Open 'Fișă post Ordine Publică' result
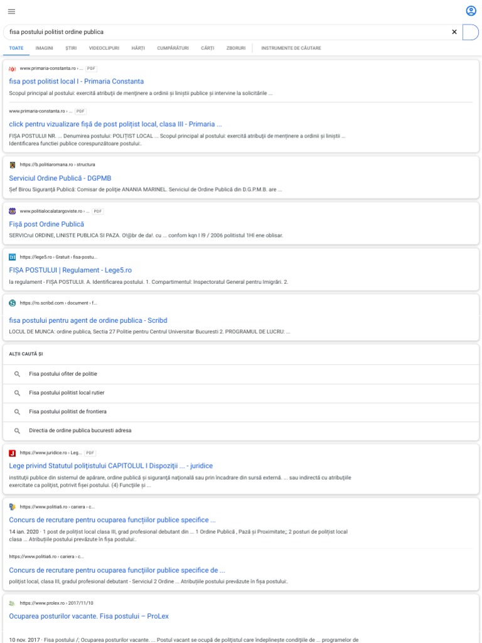 [x=46, y=224]
